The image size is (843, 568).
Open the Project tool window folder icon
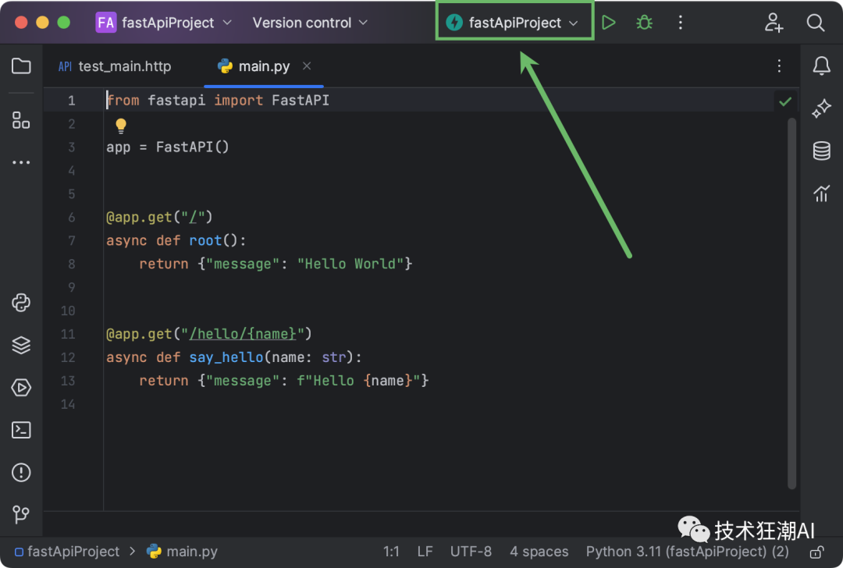click(21, 66)
